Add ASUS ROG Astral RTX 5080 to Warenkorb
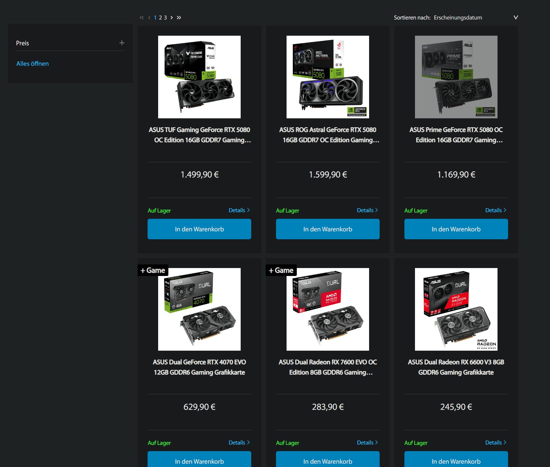This screenshot has width=550, height=467. click(328, 229)
